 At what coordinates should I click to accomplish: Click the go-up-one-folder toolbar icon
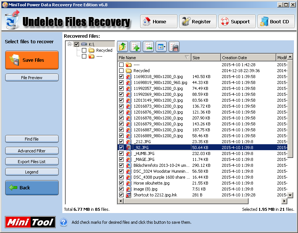(122, 47)
